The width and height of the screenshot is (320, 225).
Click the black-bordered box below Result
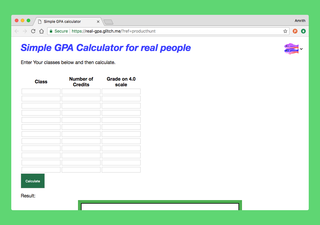[x=160, y=207]
